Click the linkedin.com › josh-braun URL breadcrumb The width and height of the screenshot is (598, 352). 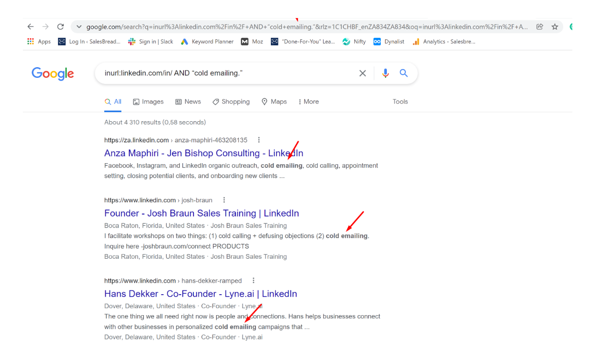click(158, 200)
